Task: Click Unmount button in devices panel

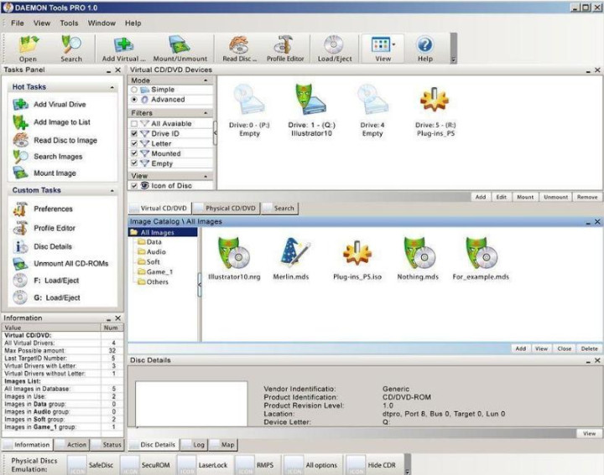Action: tap(555, 197)
